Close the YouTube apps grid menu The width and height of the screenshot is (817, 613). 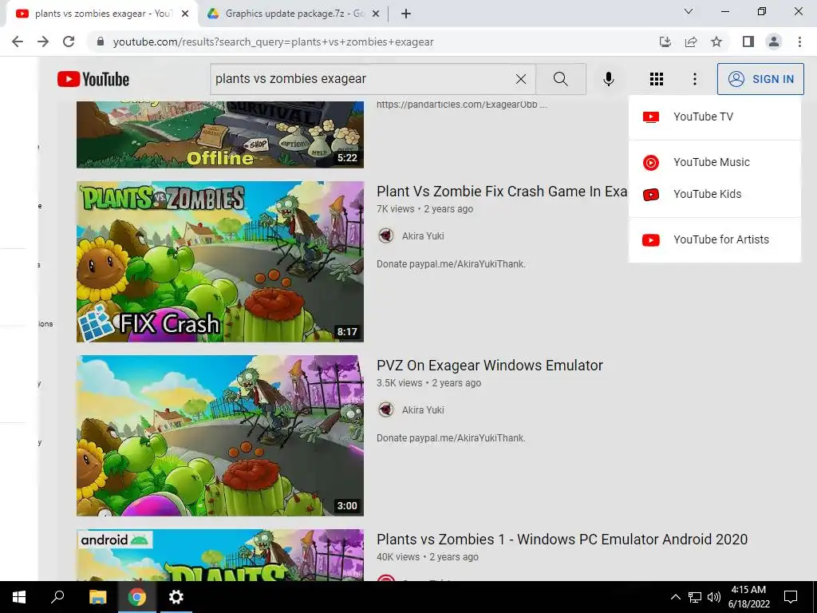coord(657,79)
